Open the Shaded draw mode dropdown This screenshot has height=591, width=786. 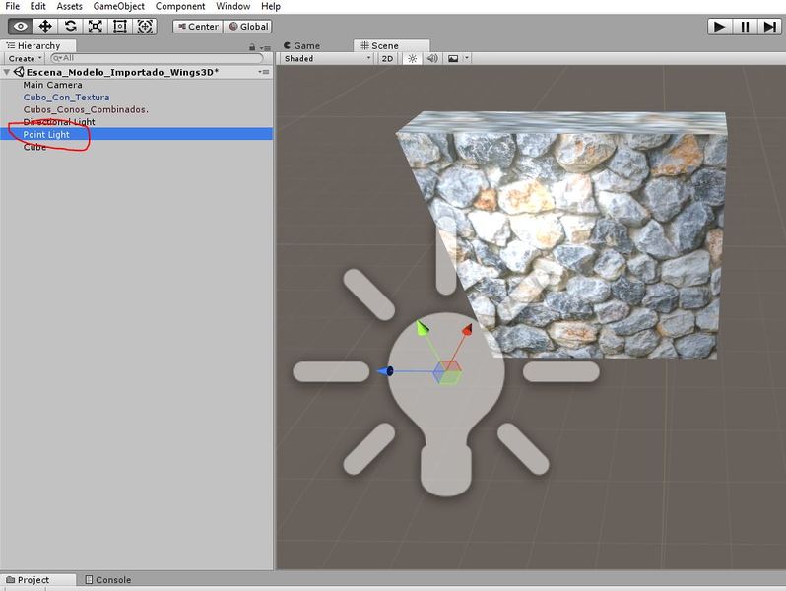[327, 59]
